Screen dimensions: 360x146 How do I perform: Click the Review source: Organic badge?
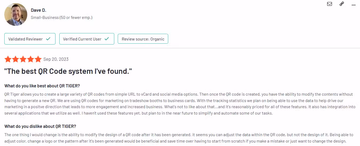pos(143,39)
